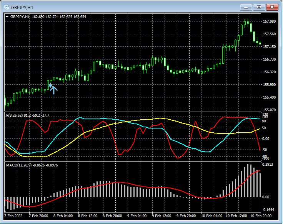
Task: Minimize the GBPJPY,H1 chart window
Action: pyautogui.click(x=246, y=7)
